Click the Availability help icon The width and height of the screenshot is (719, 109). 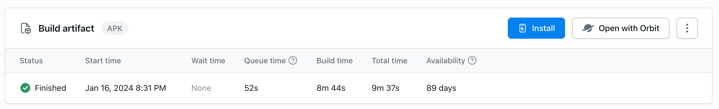472,60
